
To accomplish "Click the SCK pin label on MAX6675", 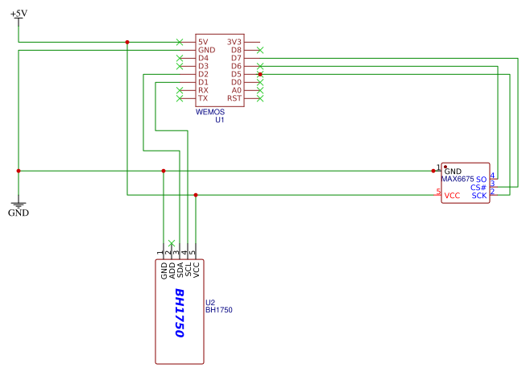I will [x=479, y=196].
